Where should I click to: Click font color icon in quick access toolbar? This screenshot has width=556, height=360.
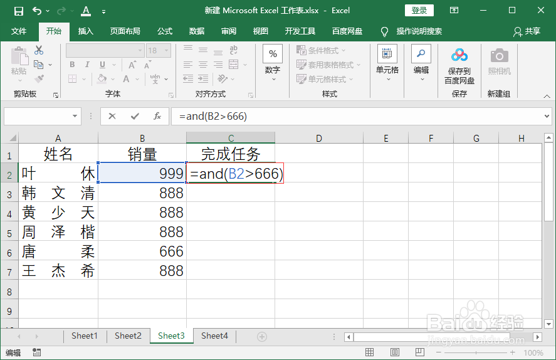point(86,11)
